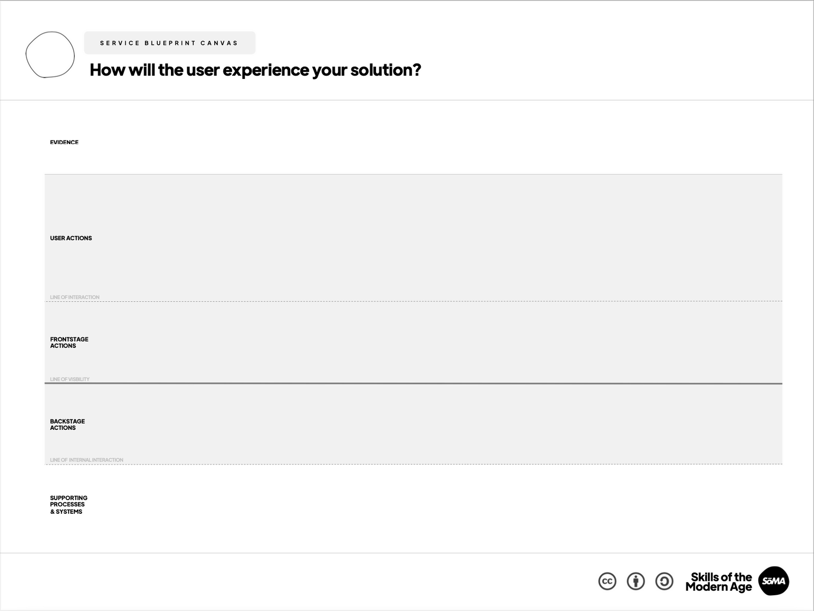814x611 pixels.
Task: Click the FRONTSTAGE ACTIONS row label
Action: click(69, 342)
